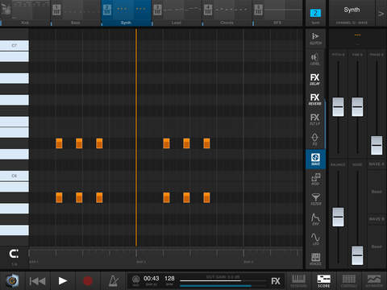Switch to the grid controls view
This screenshot has width=387, height=290.
tap(349, 281)
